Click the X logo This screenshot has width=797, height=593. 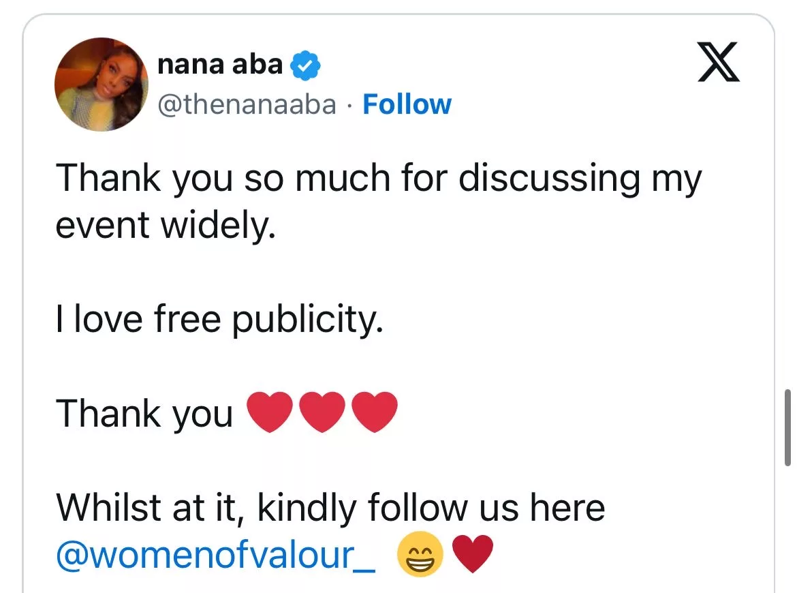[x=719, y=62]
